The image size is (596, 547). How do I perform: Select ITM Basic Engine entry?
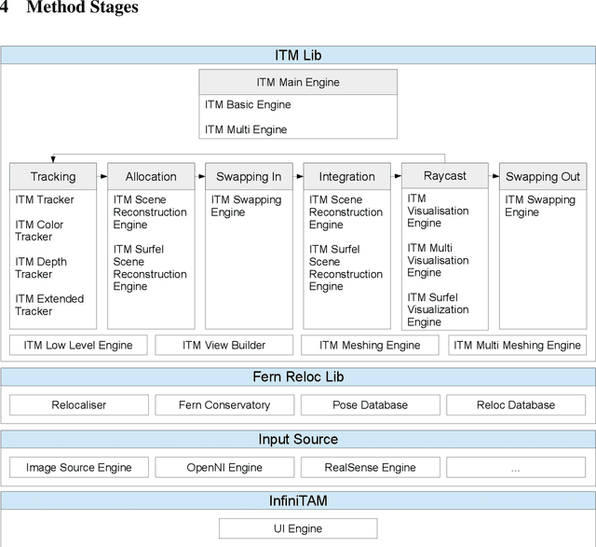tap(248, 105)
